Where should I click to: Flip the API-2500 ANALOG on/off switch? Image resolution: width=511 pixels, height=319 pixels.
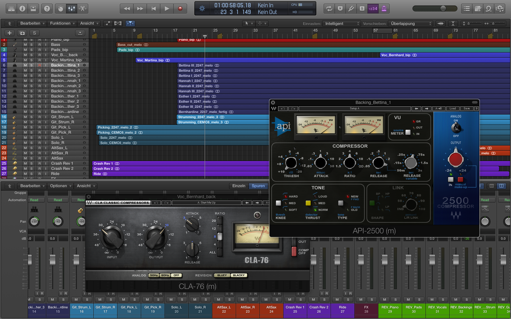point(456,128)
